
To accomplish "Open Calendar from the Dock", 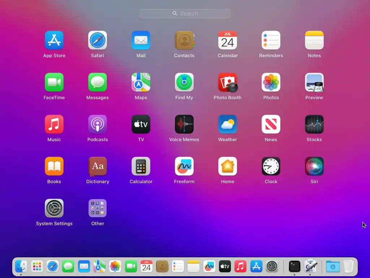I will click(146, 266).
